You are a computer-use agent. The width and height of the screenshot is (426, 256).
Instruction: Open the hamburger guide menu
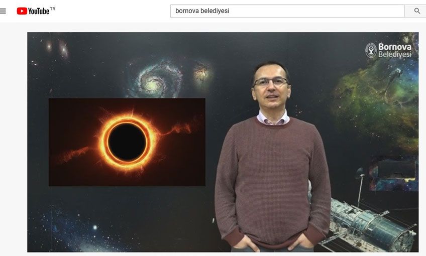[3, 11]
